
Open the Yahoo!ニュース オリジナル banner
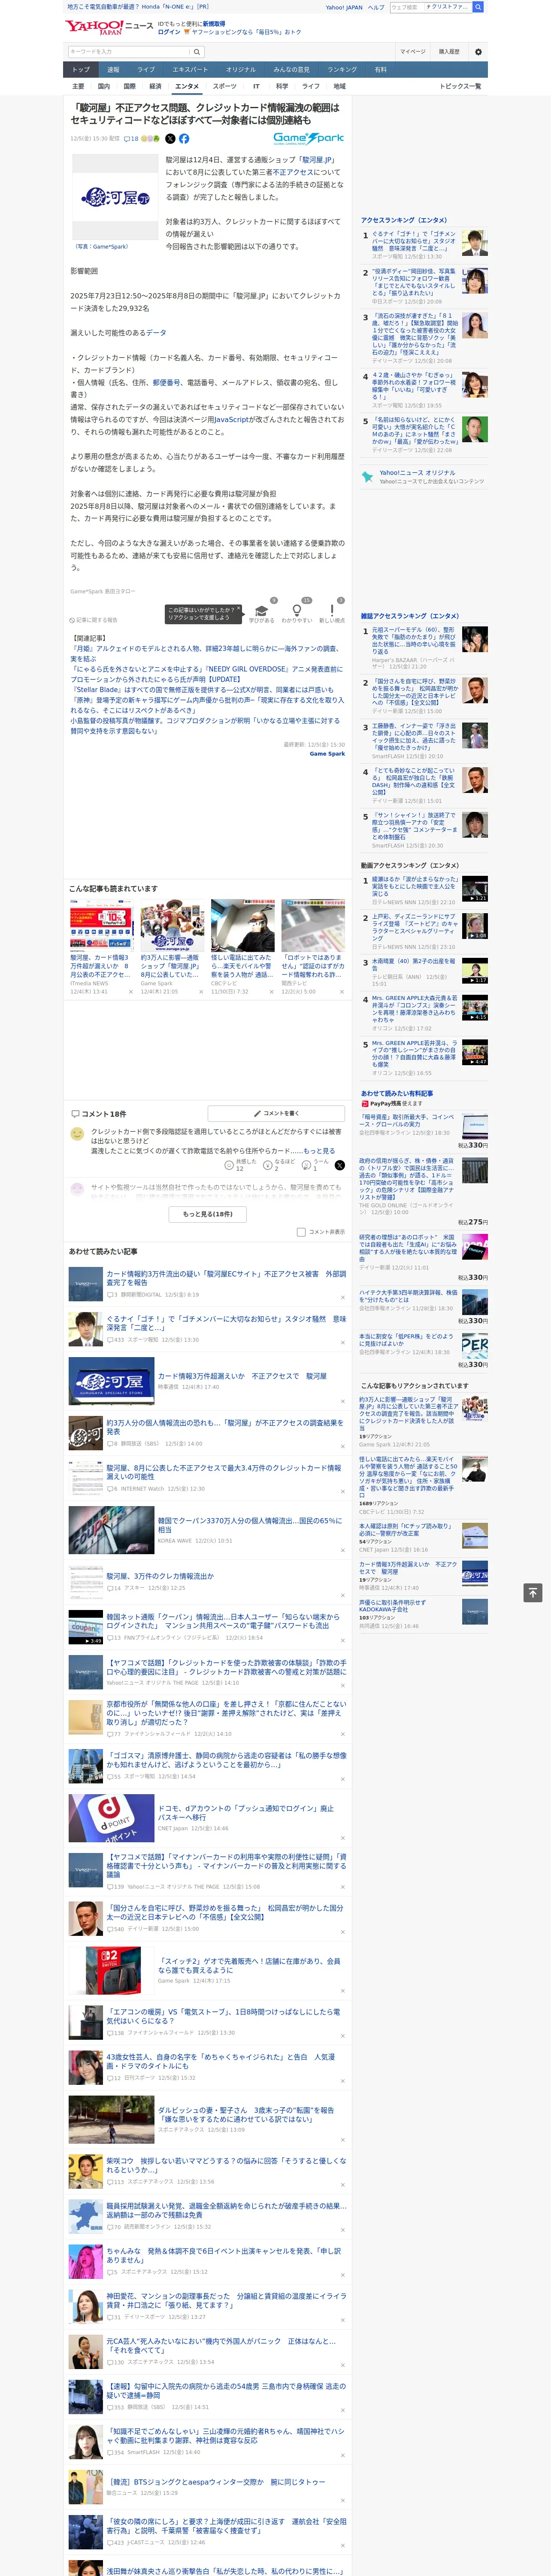[x=423, y=477]
